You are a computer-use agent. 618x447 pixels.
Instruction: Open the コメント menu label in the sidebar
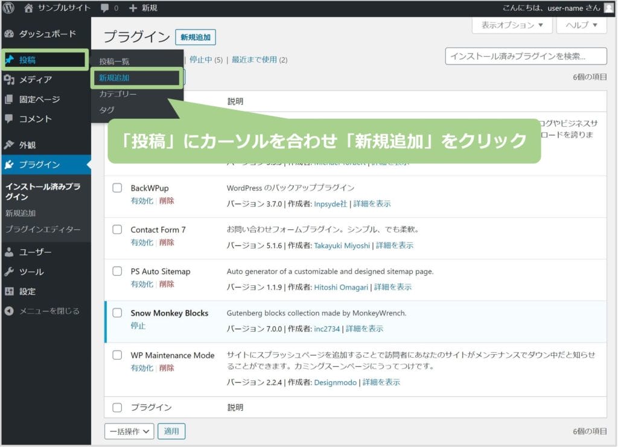coord(36,119)
